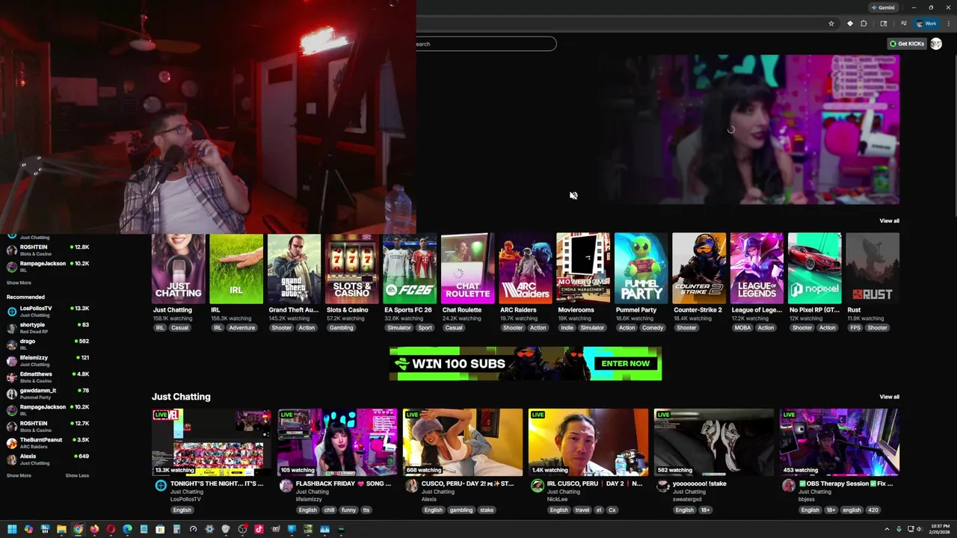Open LosPollosTV in Recommended sidebar

pyautogui.click(x=48, y=311)
